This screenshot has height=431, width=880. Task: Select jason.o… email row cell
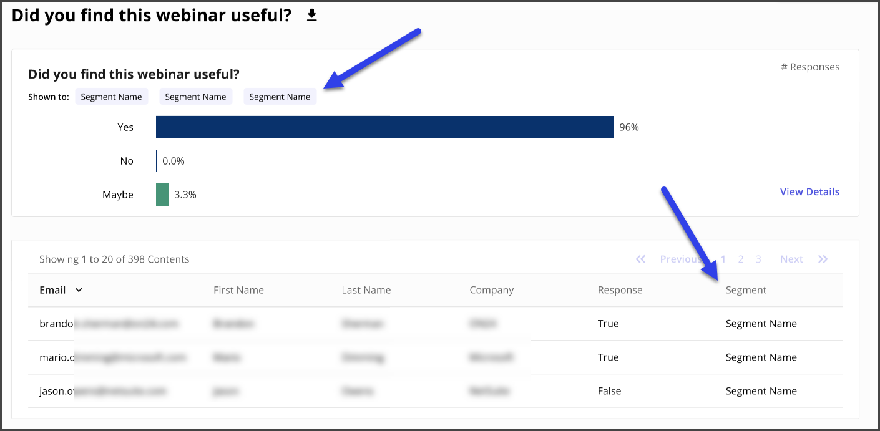(x=103, y=391)
